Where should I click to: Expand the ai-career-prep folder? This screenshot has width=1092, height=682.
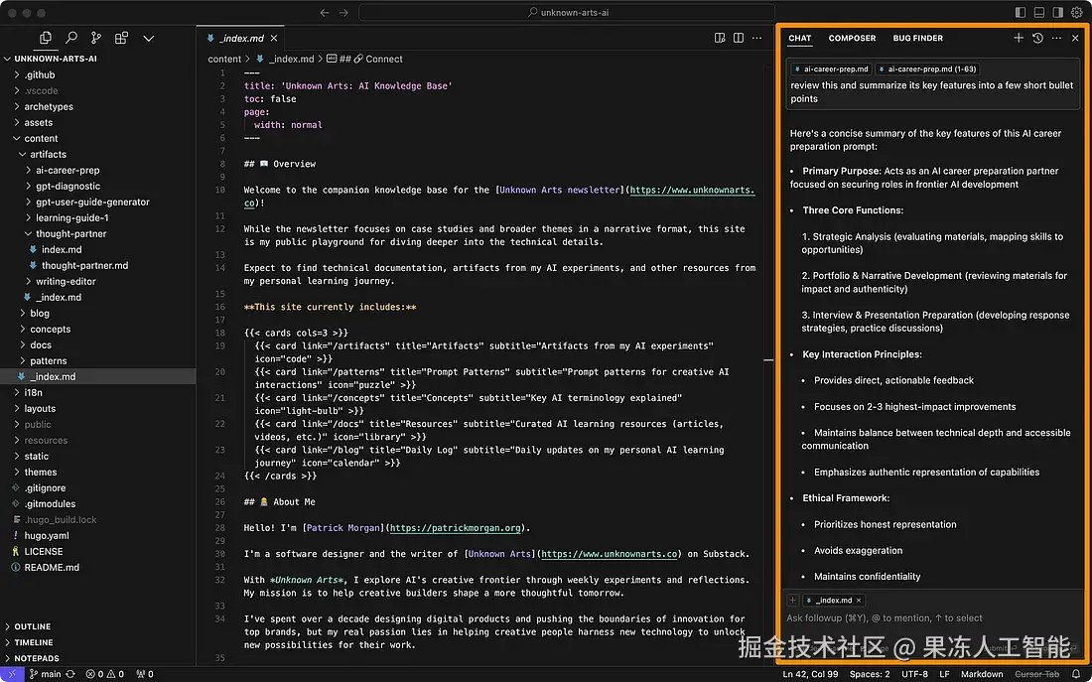click(x=97, y=170)
